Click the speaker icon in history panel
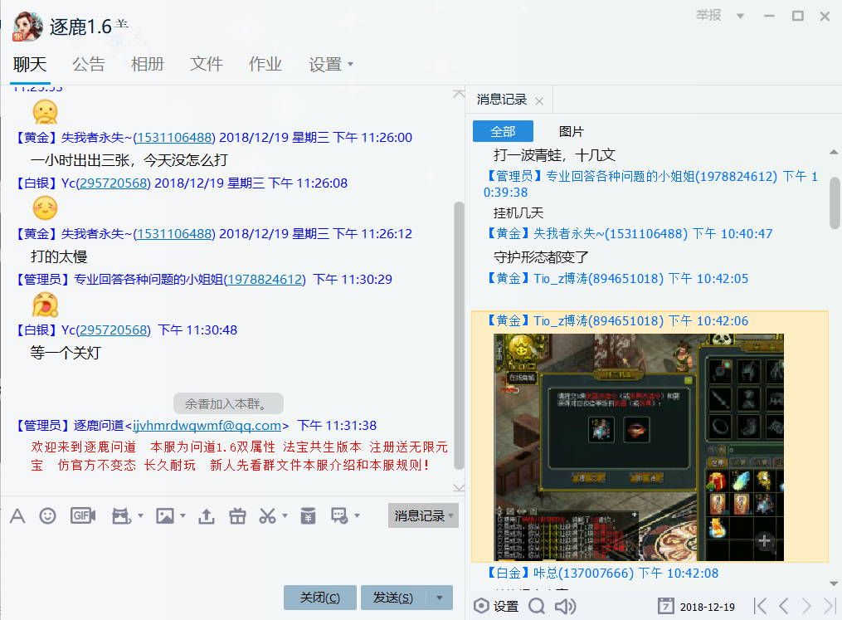Screen dimensions: 842x620 565,606
